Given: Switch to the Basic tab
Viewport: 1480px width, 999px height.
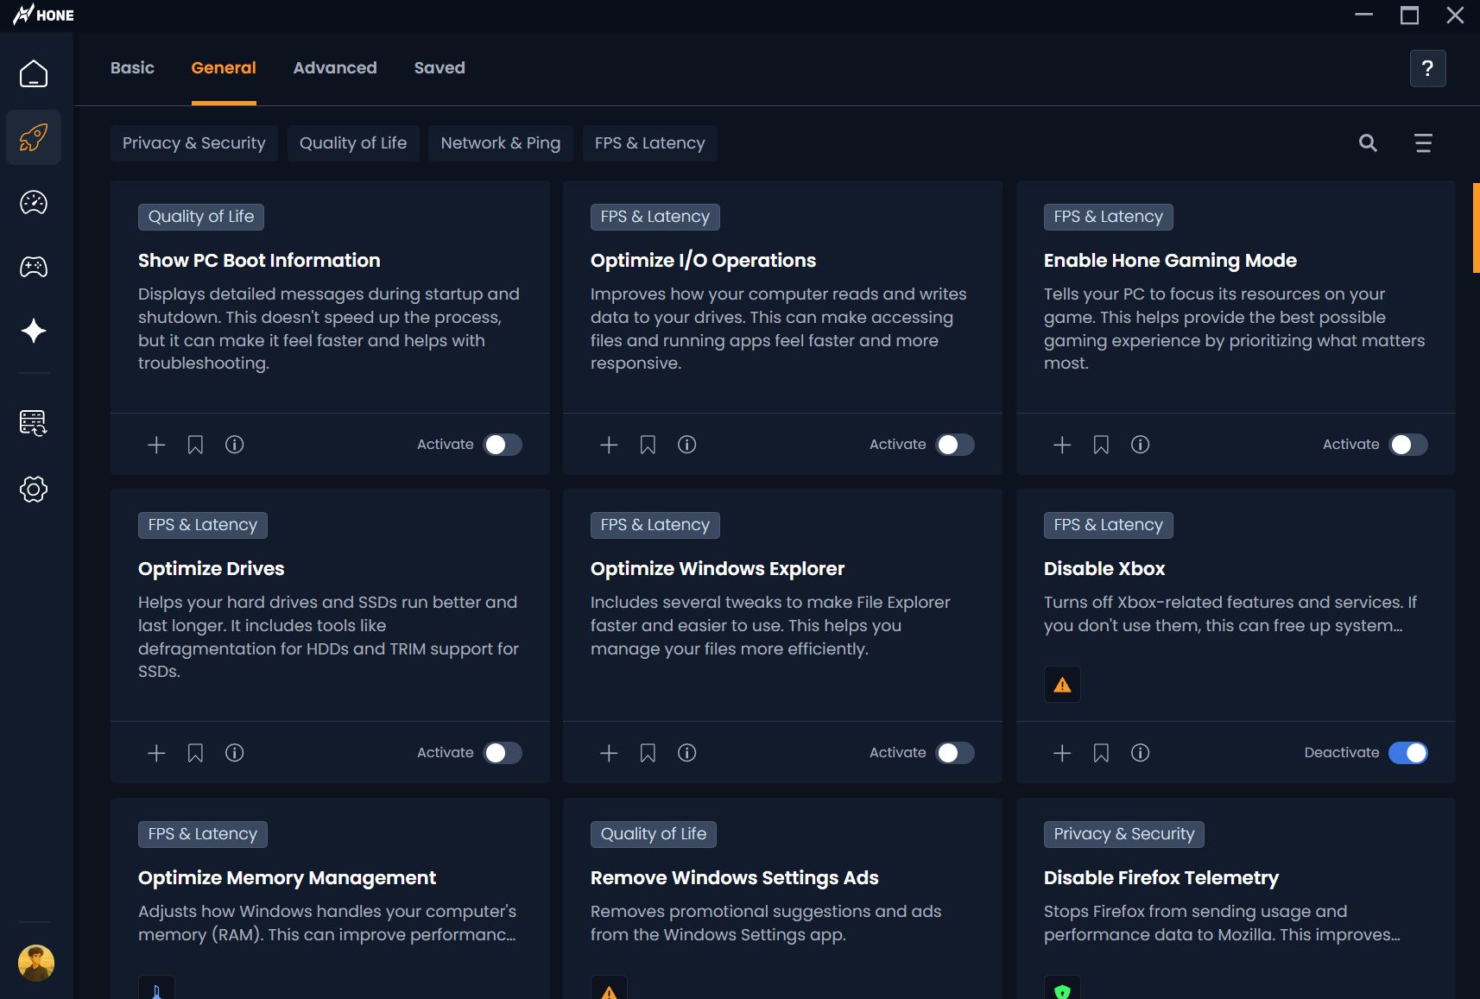Looking at the screenshot, I should (x=132, y=68).
